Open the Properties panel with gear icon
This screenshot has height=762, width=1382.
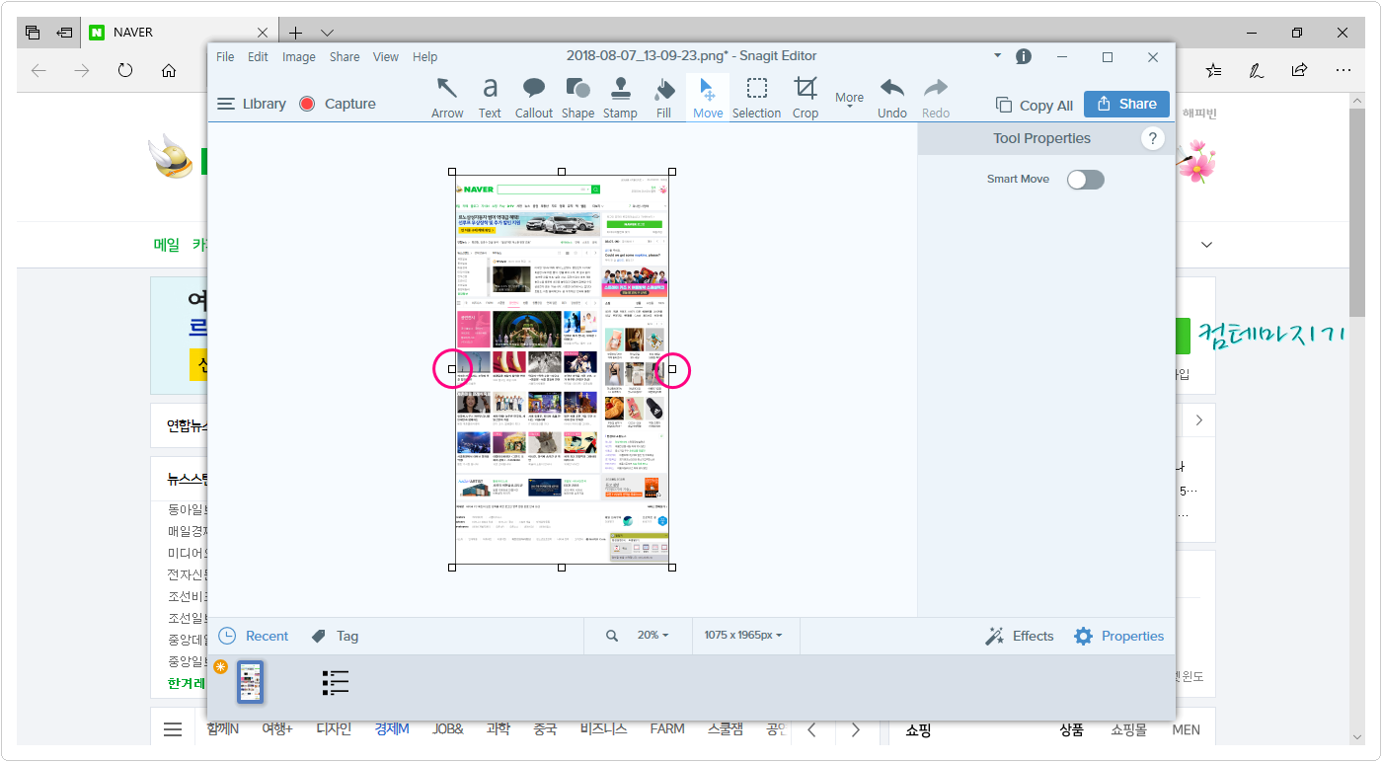coord(1118,636)
